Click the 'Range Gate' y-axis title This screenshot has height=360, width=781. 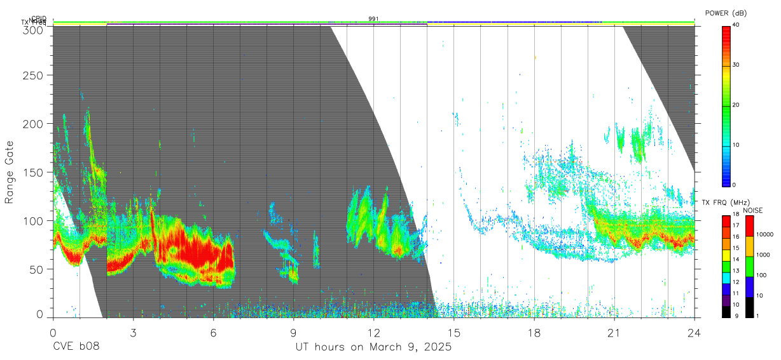pyautogui.click(x=10, y=173)
